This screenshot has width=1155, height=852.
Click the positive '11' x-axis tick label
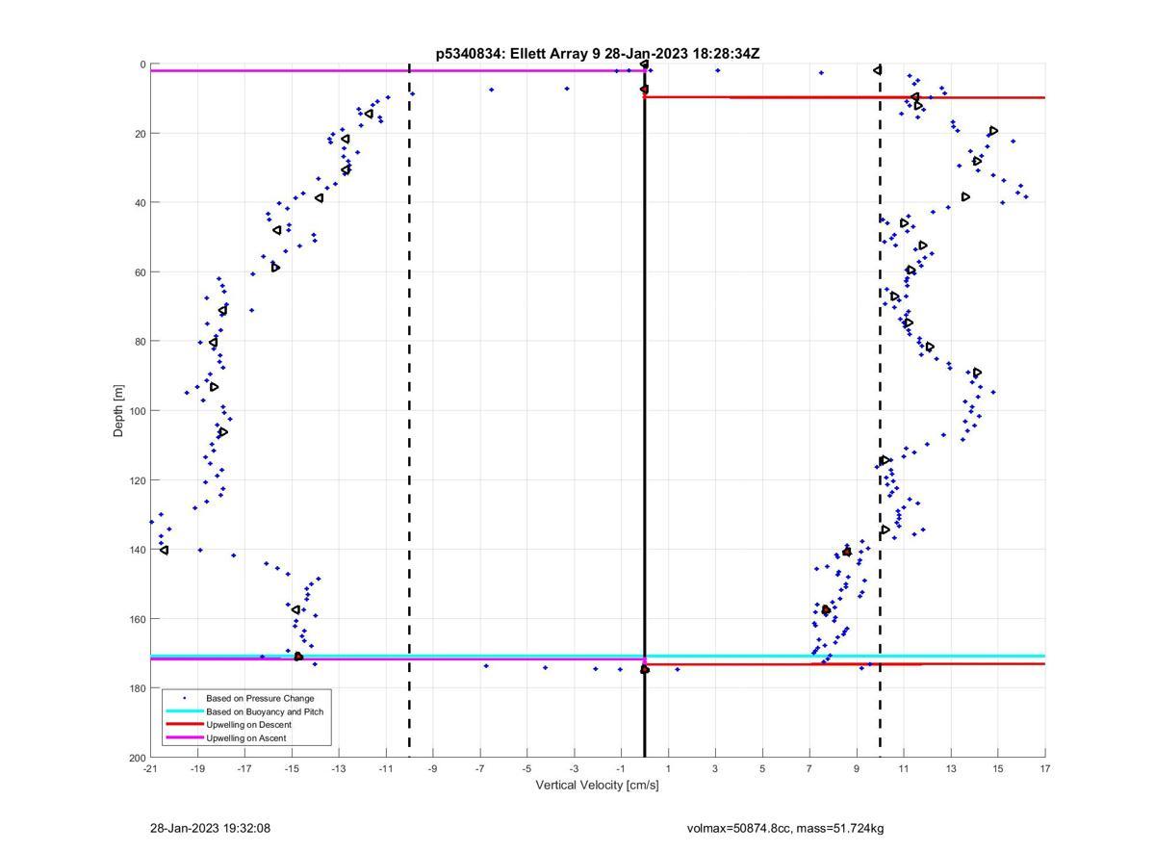coord(904,768)
